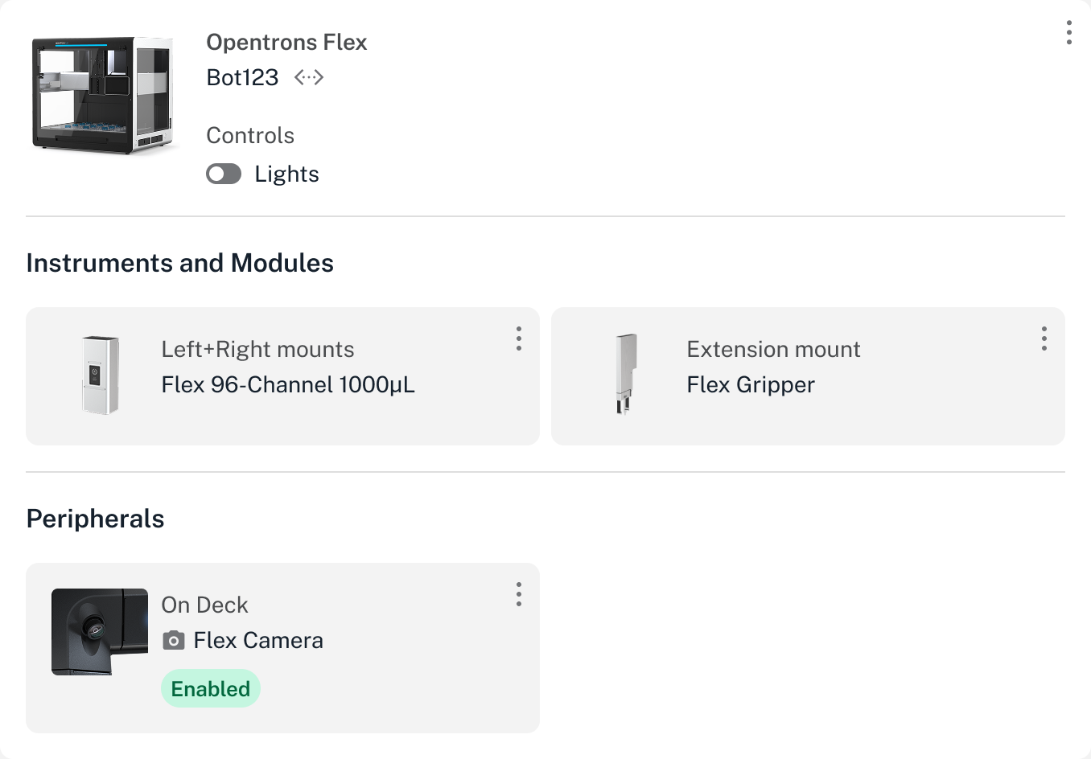Viewport: 1091px width, 759px height.
Task: Click the camera icon beside Flex Camera
Action: click(174, 640)
